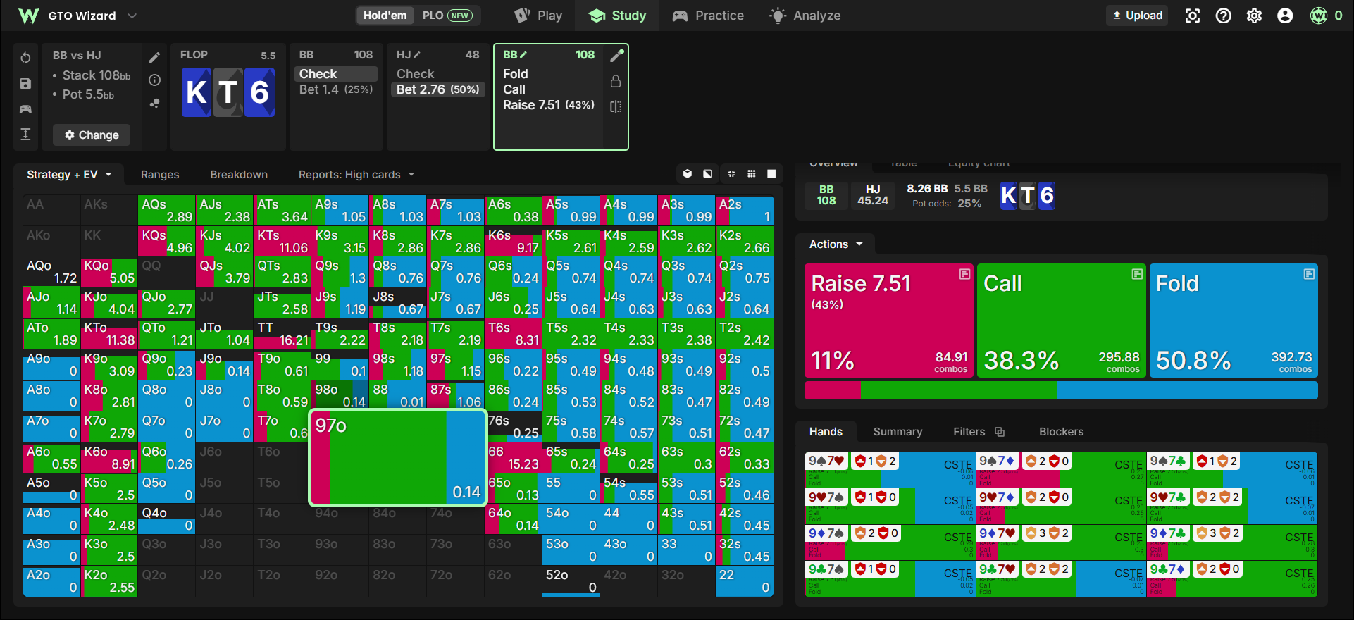Open the Blockers tab
This screenshot has height=620, width=1354.
[1061, 432]
